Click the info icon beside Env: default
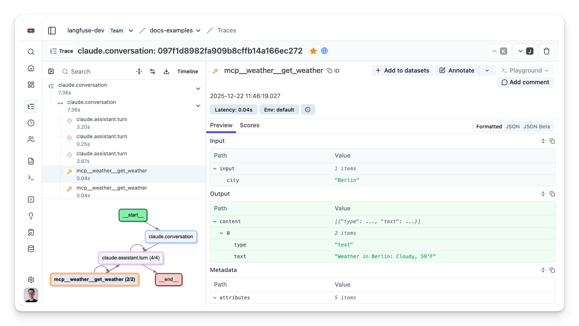This screenshot has height=326, width=579. [308, 110]
